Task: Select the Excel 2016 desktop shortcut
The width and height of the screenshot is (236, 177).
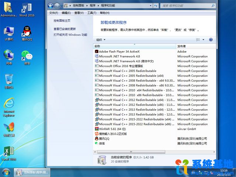Action: [9, 153]
